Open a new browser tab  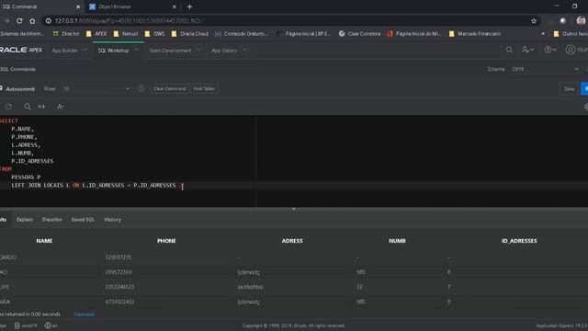[x=190, y=6]
